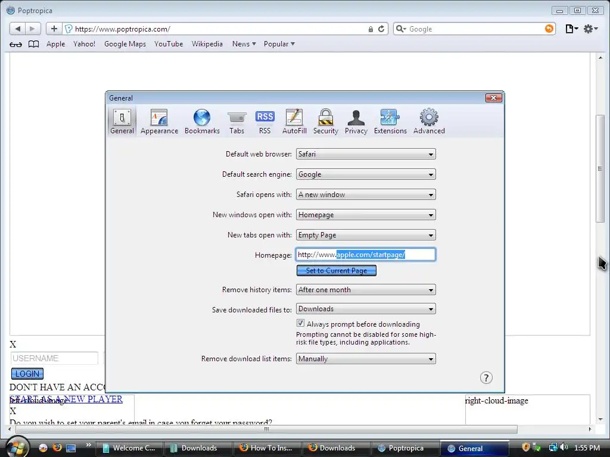Click the Google search field
Viewport: 610px width, 457px height.
click(475, 29)
